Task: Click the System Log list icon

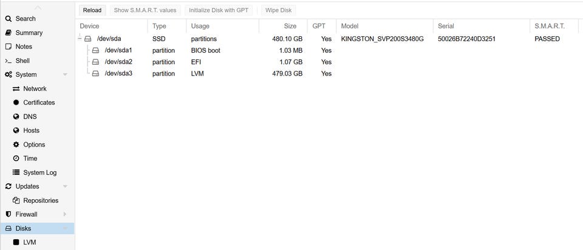Action: [16, 173]
